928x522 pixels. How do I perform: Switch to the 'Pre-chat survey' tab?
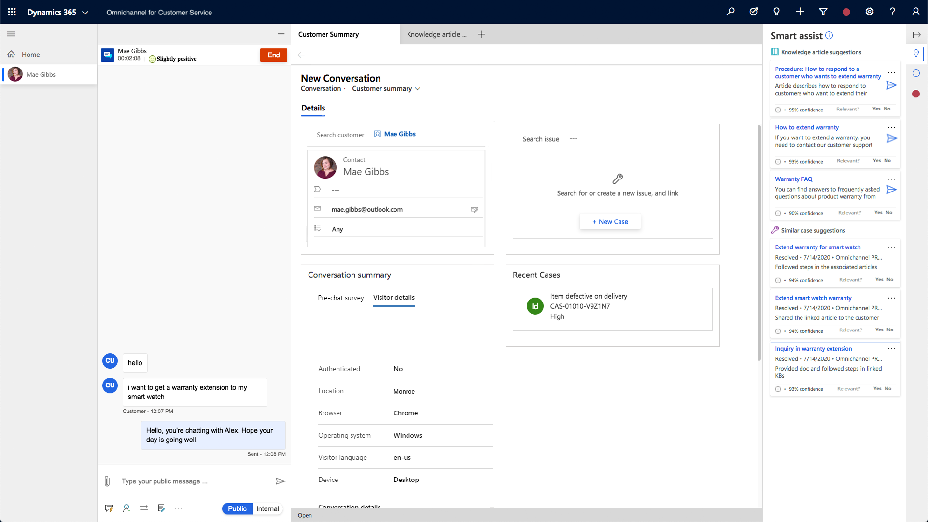click(340, 297)
